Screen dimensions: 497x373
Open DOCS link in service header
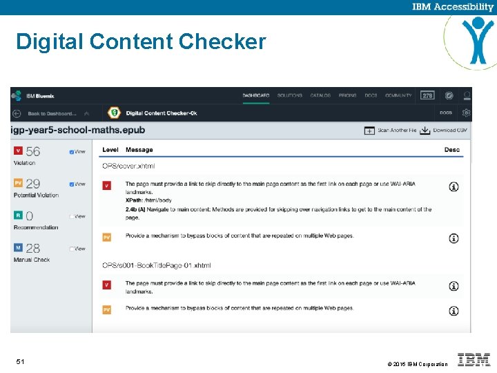tap(446, 113)
